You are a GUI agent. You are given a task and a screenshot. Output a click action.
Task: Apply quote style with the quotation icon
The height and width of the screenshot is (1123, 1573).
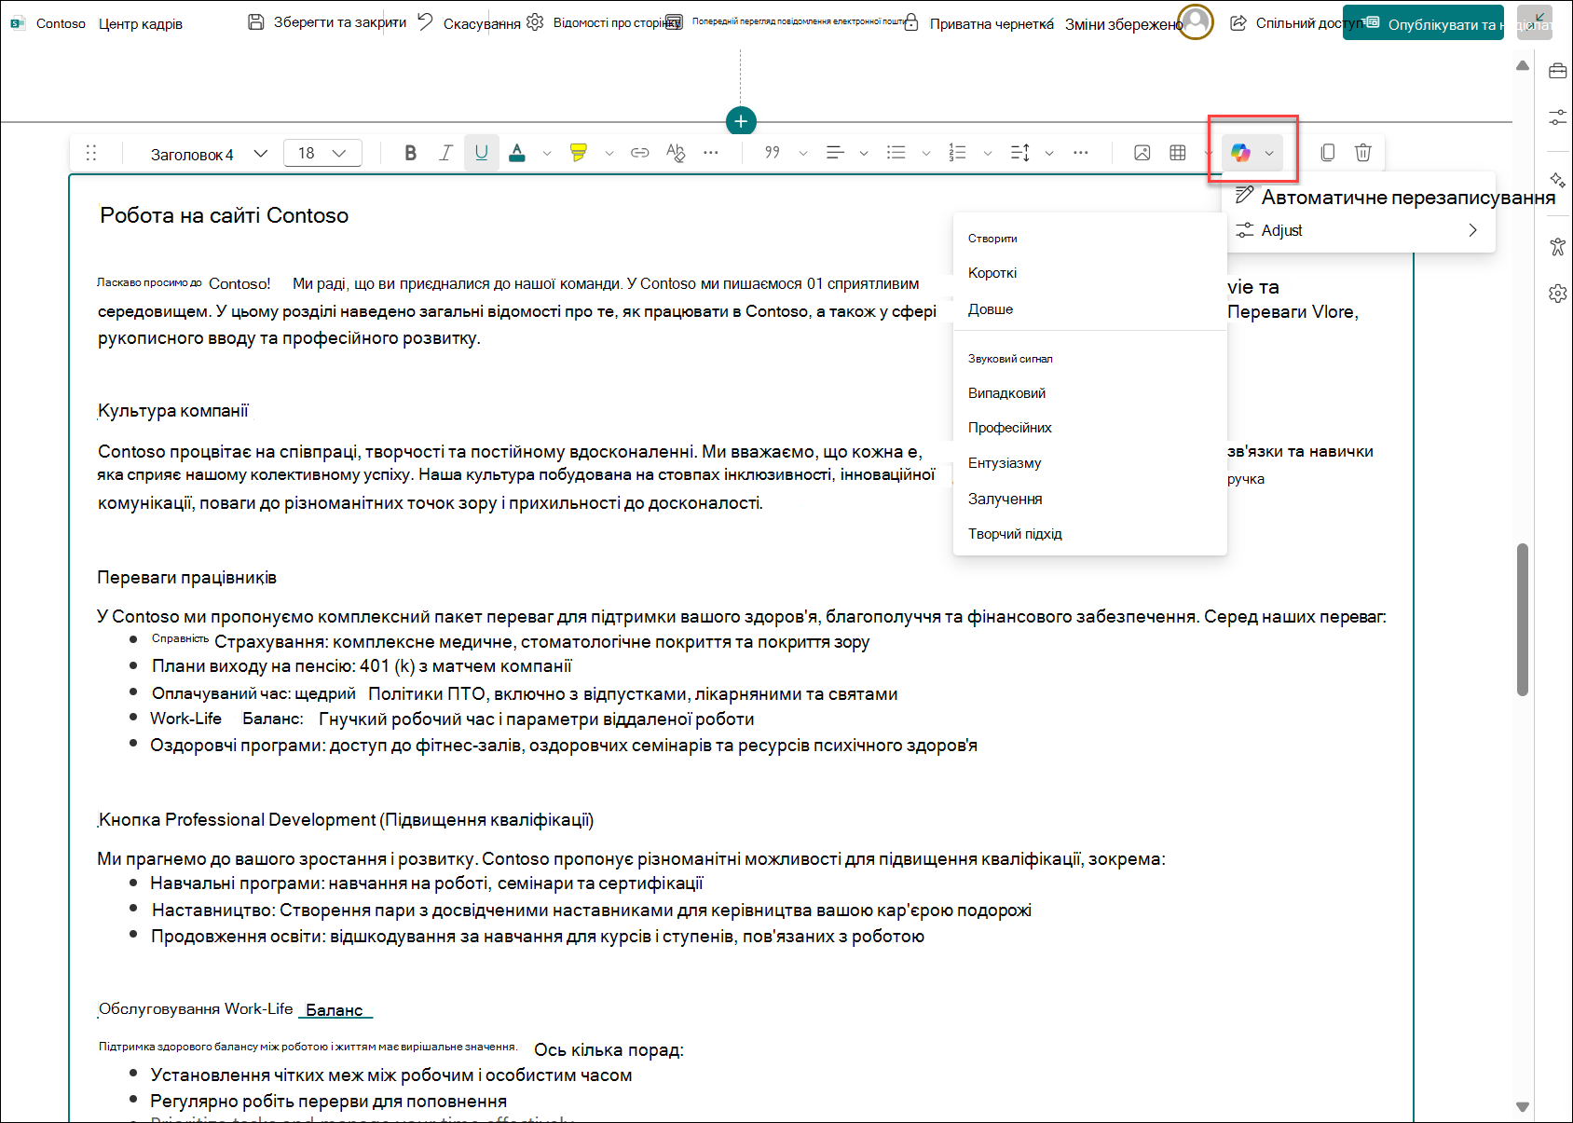click(773, 153)
